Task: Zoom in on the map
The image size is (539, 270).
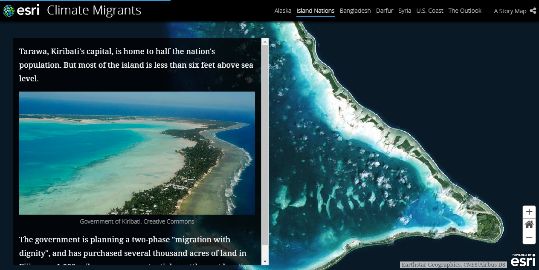Action: (529, 212)
